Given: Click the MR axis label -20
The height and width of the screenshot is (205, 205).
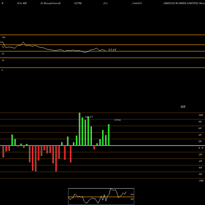Looking at the screenshot, I should click(x=200, y=155).
